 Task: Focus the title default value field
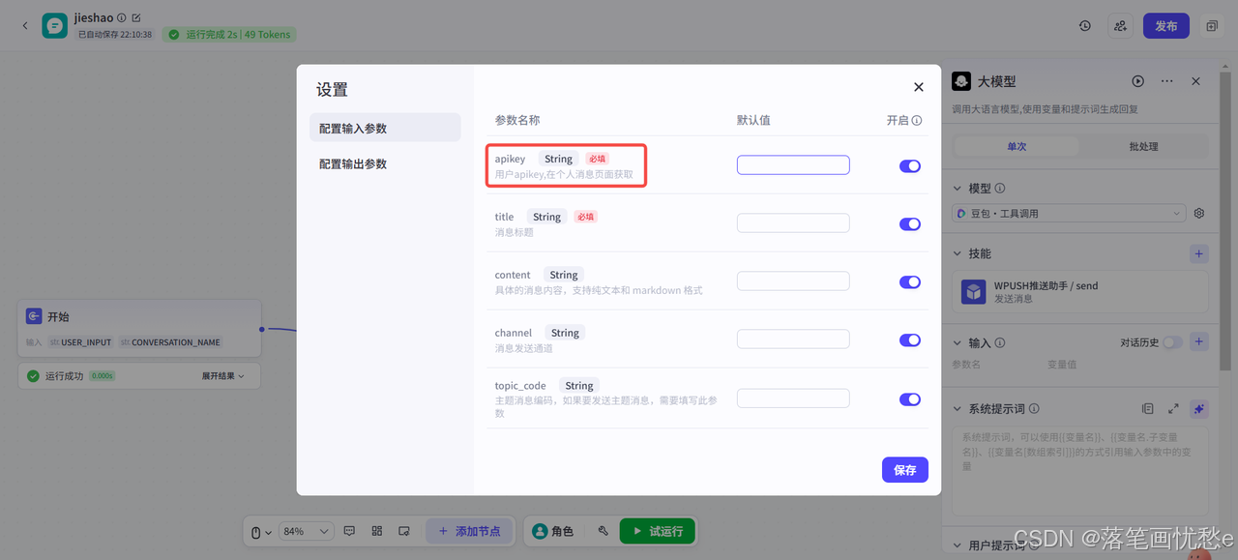[x=793, y=223]
